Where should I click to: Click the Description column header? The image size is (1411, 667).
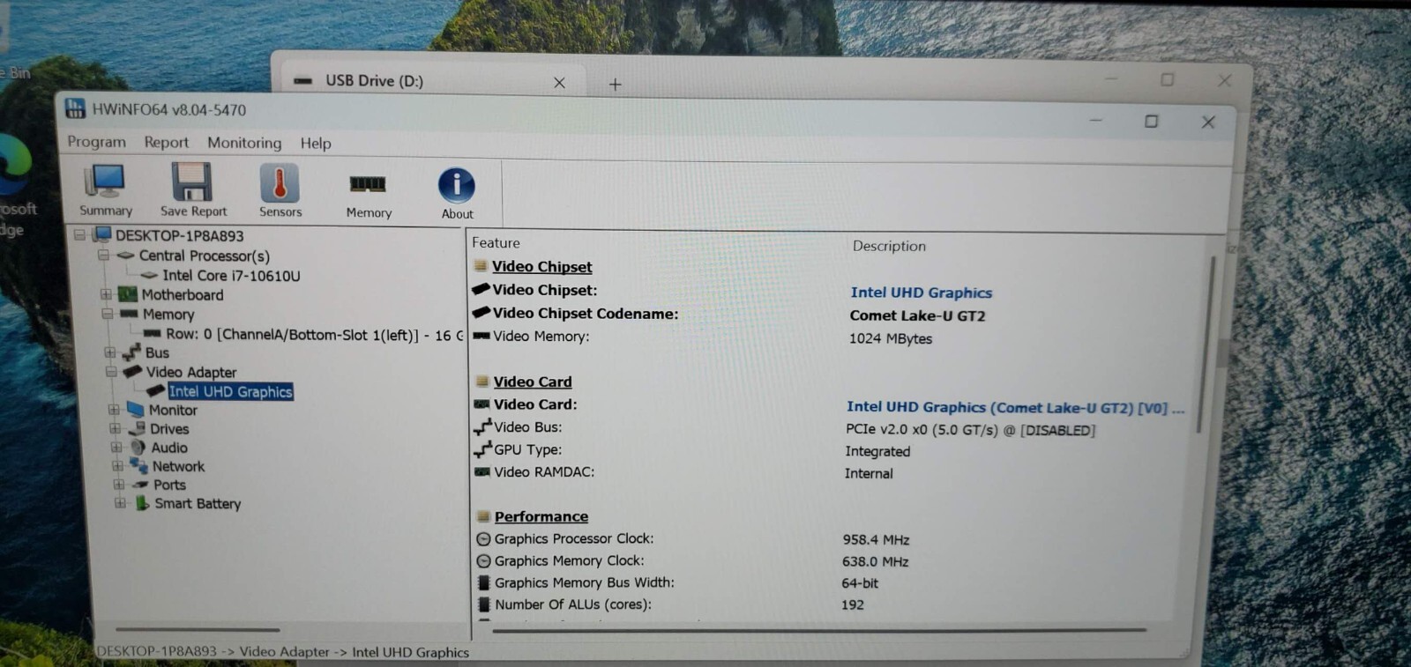point(889,246)
